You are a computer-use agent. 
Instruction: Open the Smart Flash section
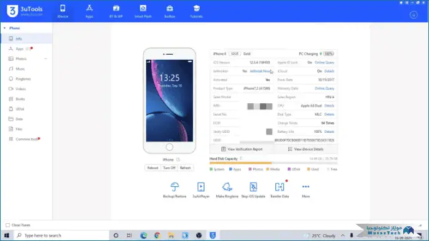(x=143, y=11)
